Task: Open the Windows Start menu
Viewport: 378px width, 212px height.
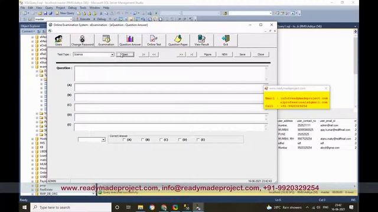Action: coord(25,207)
